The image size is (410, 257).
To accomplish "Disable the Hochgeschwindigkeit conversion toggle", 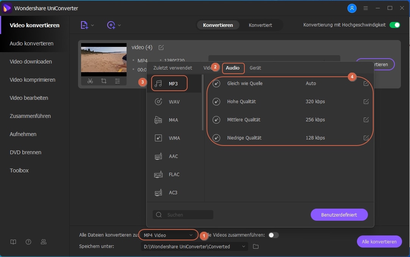I will point(395,25).
